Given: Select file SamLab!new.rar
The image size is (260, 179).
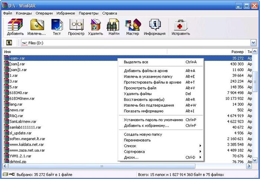Looking at the screenshot, I should coord(23,121).
